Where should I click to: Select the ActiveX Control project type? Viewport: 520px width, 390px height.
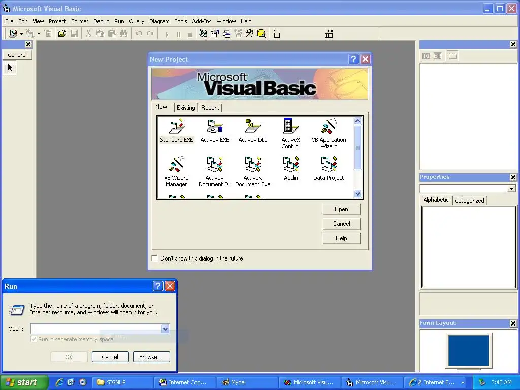pos(290,134)
